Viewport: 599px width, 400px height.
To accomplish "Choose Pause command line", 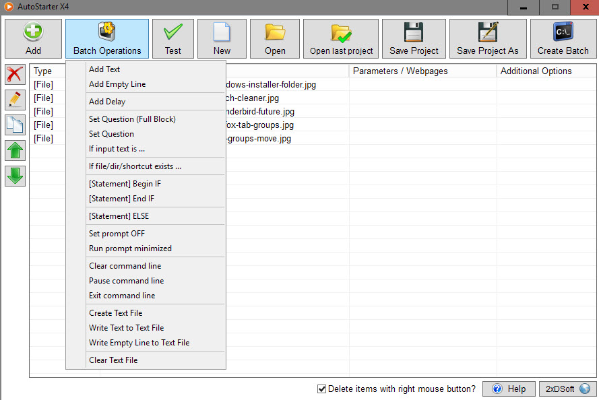I will (x=146, y=281).
